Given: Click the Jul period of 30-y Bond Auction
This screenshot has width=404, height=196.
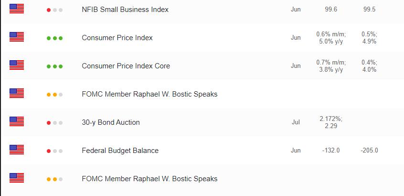Looking at the screenshot, I should 296,122.
